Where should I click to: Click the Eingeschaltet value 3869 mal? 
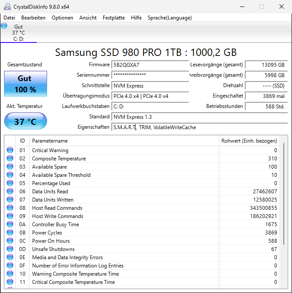pyautogui.click(x=266, y=96)
